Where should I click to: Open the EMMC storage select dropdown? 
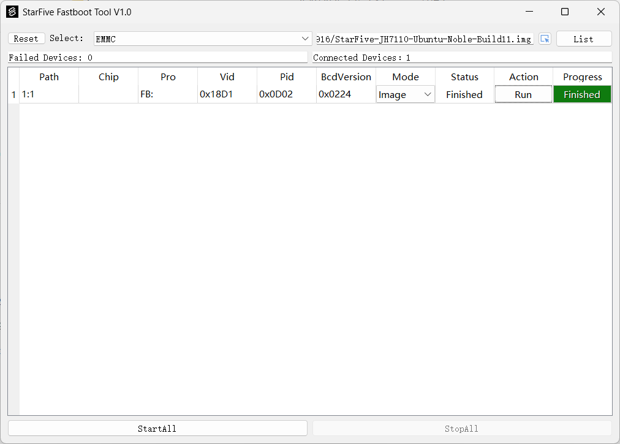(203, 39)
